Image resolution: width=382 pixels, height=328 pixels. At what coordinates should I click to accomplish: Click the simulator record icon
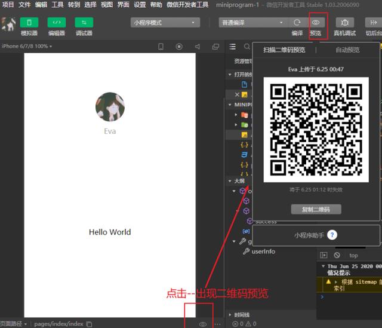[x=179, y=47]
